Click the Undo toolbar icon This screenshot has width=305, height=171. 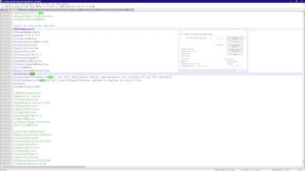pos(30,6)
